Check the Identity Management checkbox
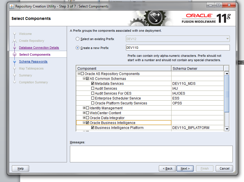 point(87,108)
